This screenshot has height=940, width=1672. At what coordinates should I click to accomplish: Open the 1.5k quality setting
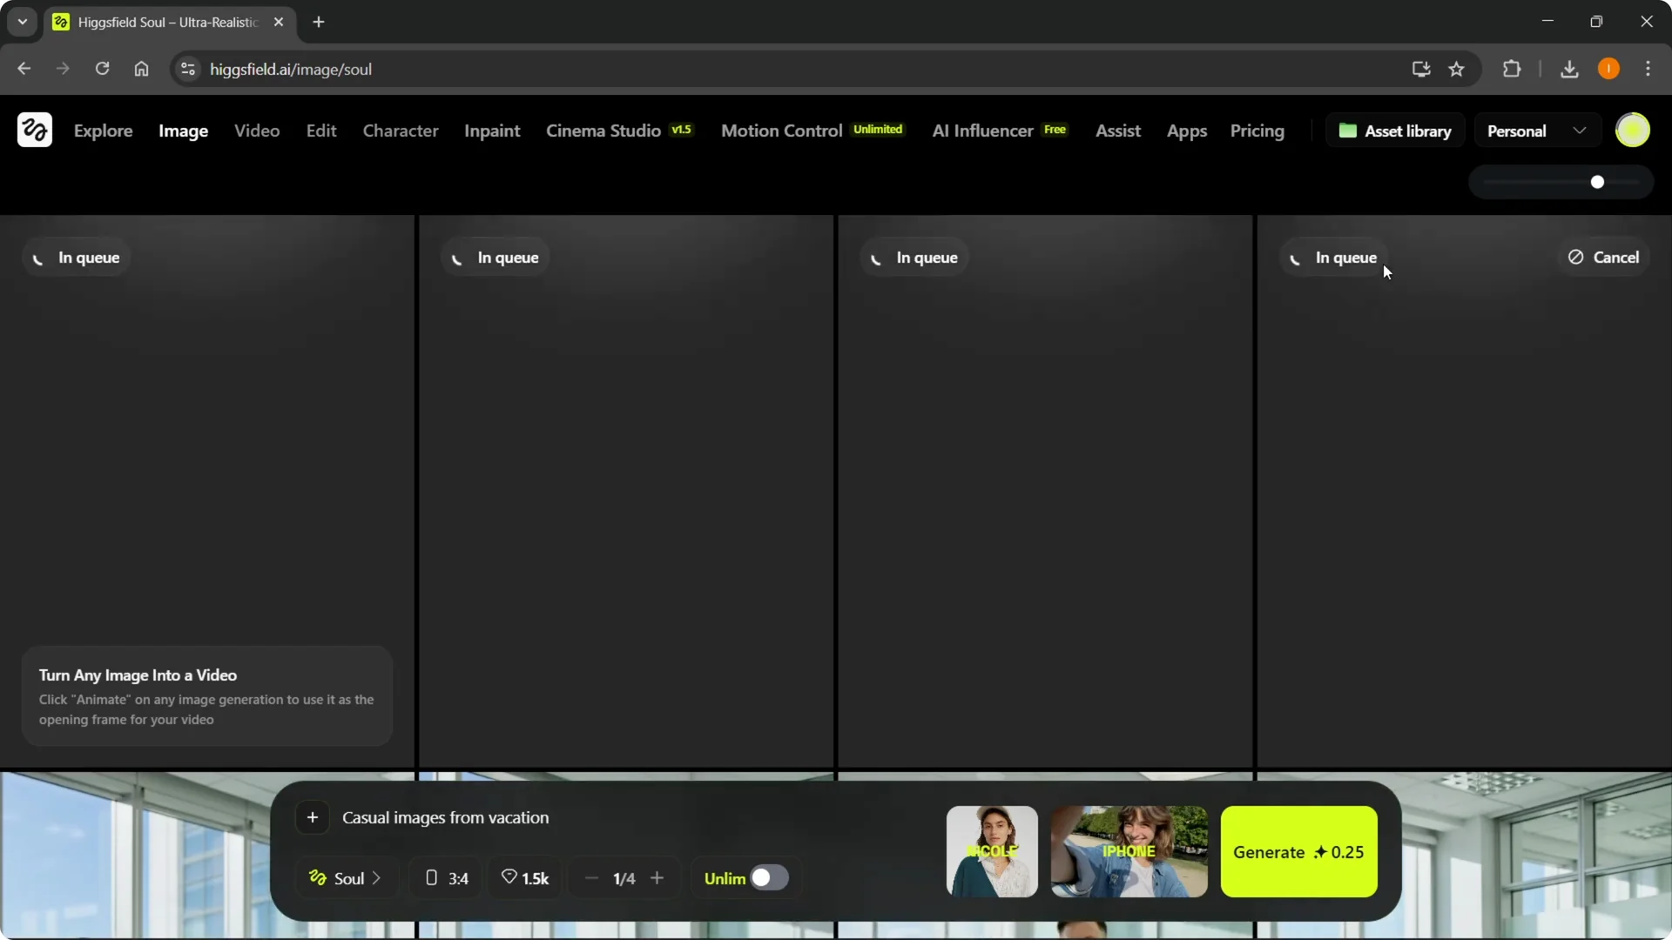524,877
